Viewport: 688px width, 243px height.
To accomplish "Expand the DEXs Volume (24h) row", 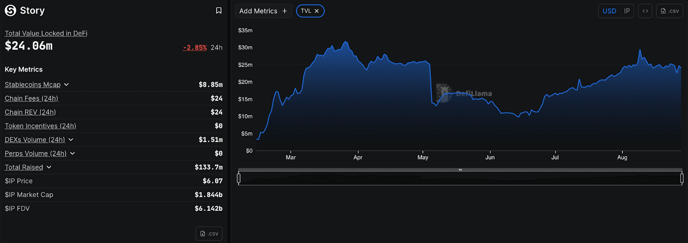I will coord(71,140).
